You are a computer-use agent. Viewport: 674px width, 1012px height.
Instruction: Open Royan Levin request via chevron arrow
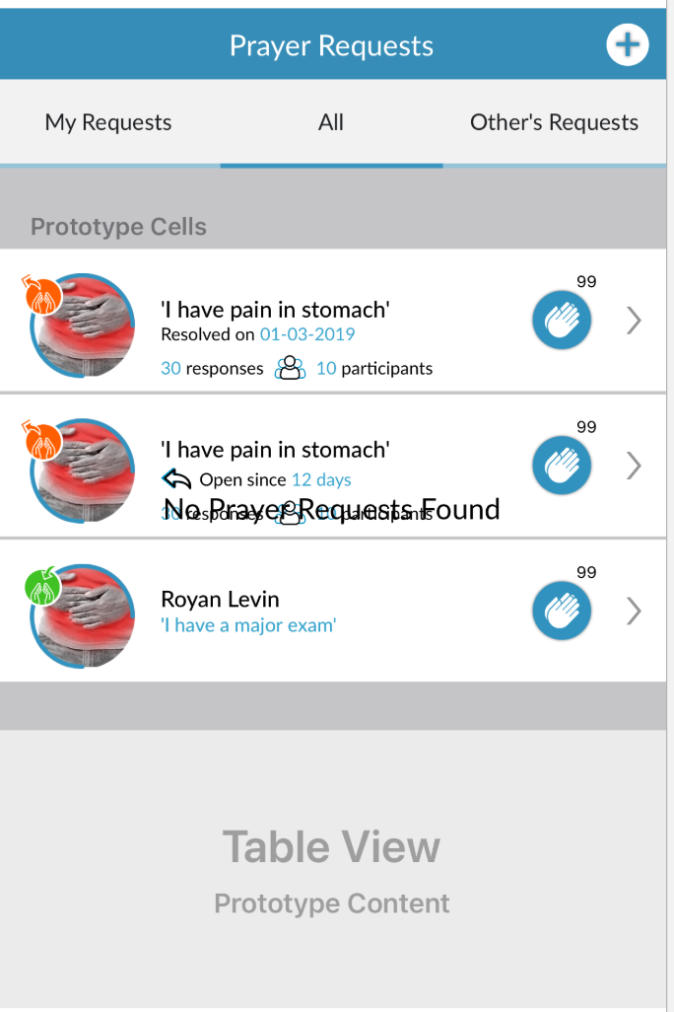(x=634, y=611)
